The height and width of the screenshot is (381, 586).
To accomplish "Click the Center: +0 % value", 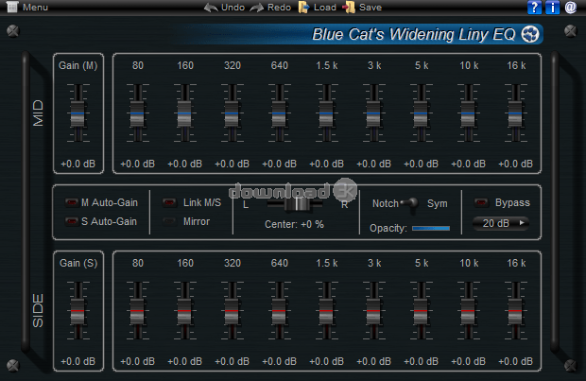I will coord(294,224).
